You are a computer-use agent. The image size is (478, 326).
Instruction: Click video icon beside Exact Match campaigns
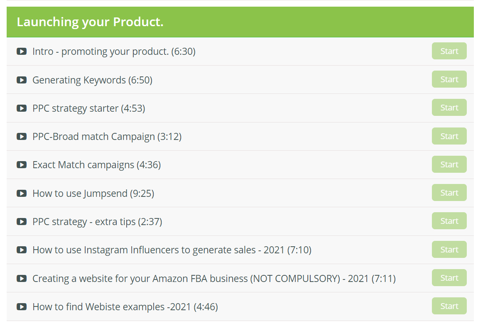pyautogui.click(x=21, y=165)
